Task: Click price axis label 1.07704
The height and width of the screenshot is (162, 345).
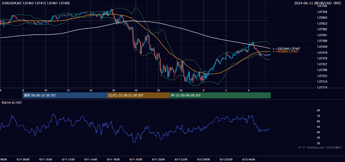Action: click(x=322, y=12)
